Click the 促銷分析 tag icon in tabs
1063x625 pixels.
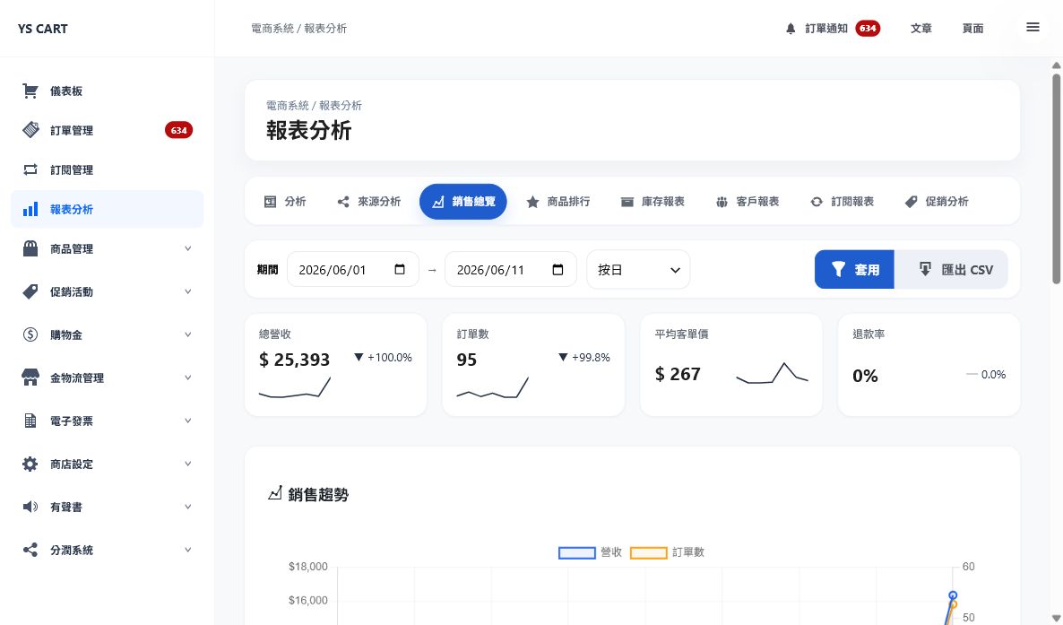click(x=912, y=202)
